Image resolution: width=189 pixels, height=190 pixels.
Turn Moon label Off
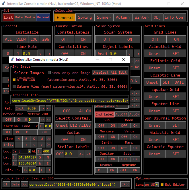point(124,126)
